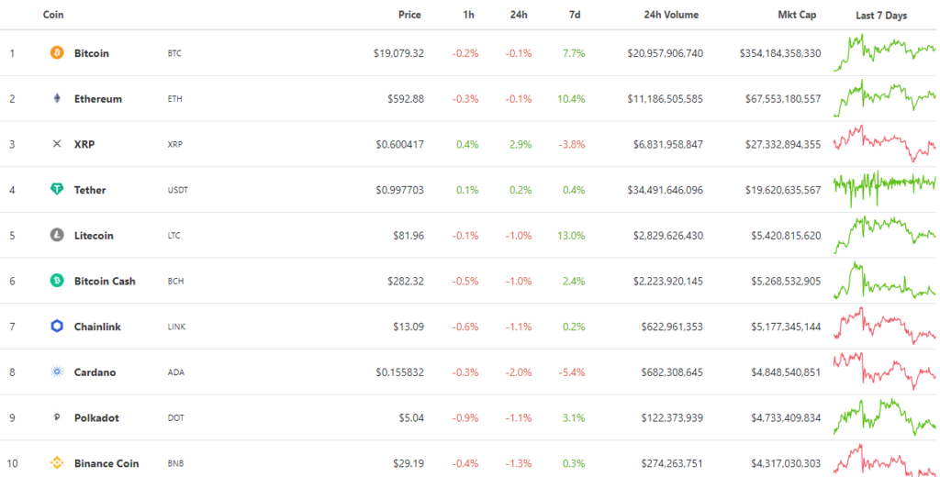Click the blue Chainlink hexagon icon
940x477 pixels.
57,327
